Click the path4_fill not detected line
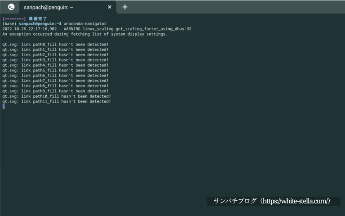The width and height of the screenshot is (345, 216). [x=55, y=65]
